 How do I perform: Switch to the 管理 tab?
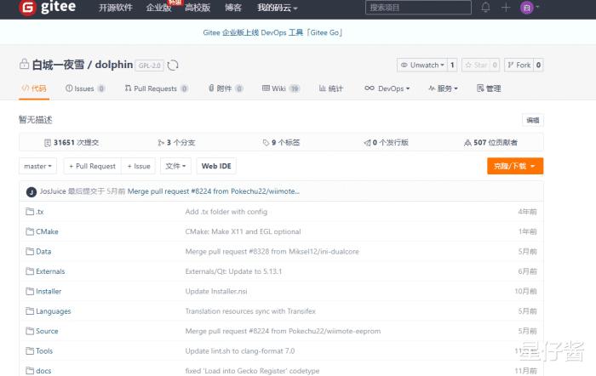pos(489,88)
